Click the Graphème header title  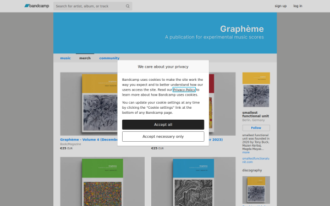[242, 29]
